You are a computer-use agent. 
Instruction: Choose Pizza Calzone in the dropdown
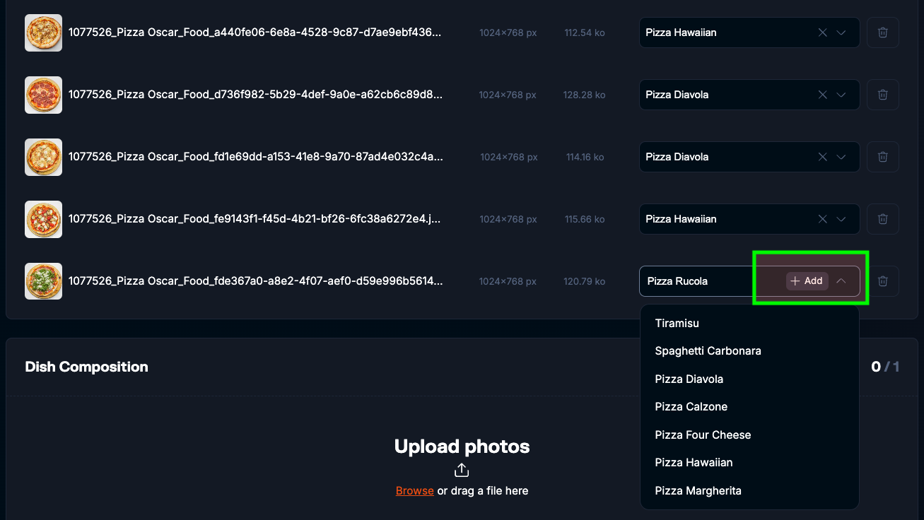tap(691, 406)
